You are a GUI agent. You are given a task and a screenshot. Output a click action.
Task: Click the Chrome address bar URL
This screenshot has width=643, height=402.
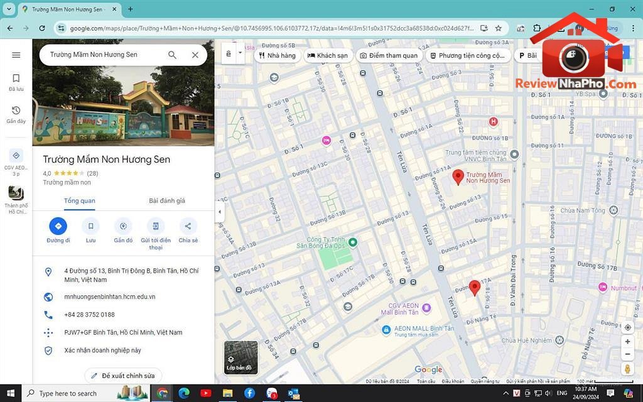[271, 28]
